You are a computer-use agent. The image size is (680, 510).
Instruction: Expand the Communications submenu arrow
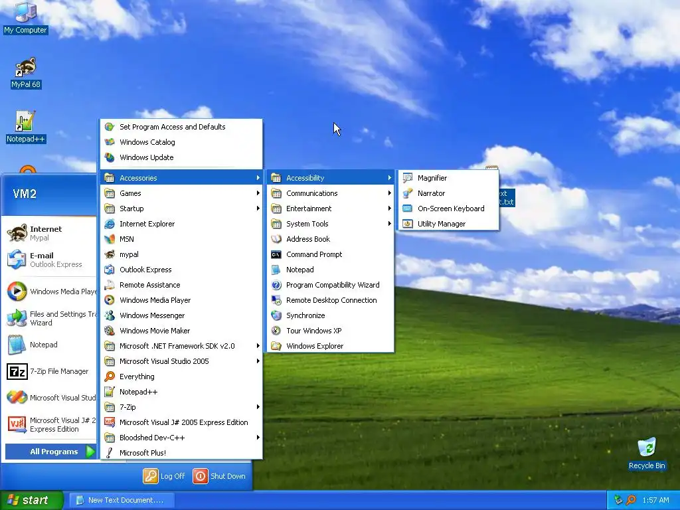coord(389,193)
